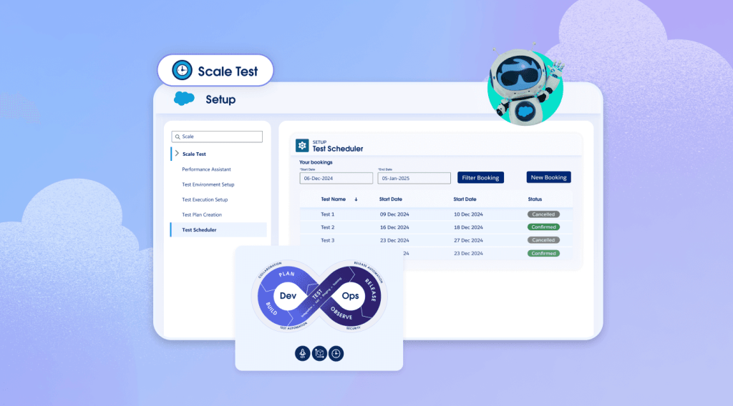The width and height of the screenshot is (733, 406).
Task: Click the Start Date field 06-Dec-2024
Action: tap(336, 178)
